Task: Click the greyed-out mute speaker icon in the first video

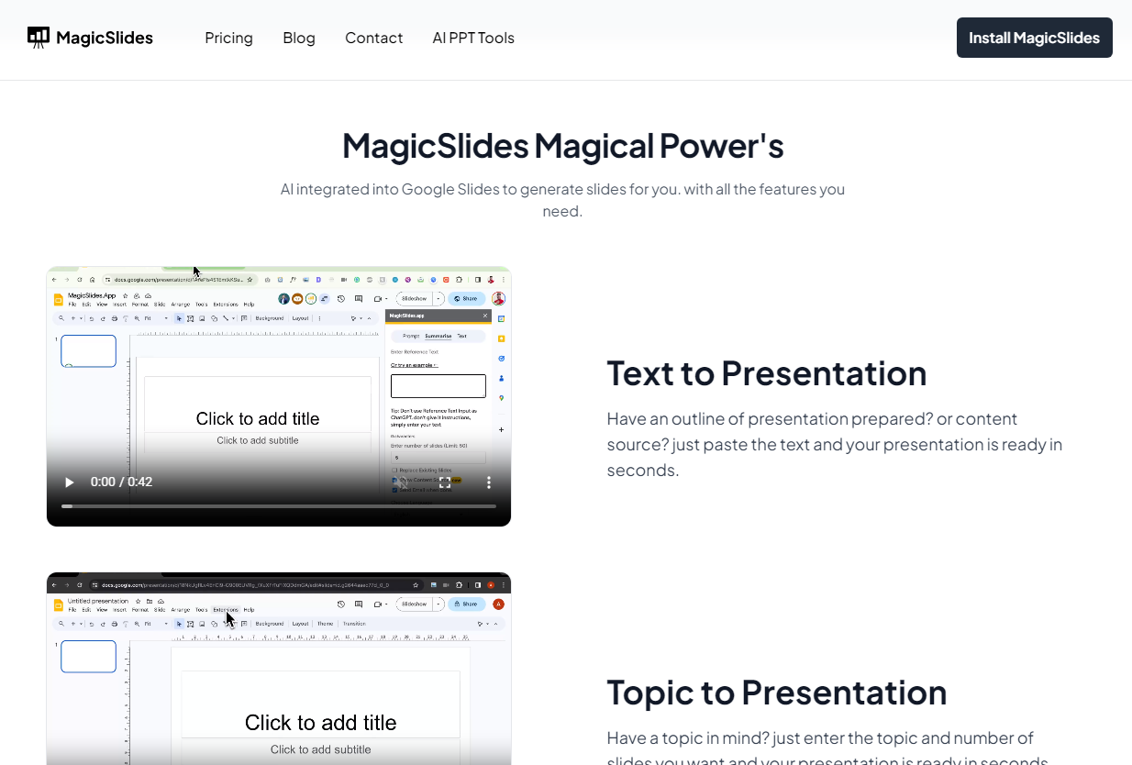Action: click(x=401, y=482)
